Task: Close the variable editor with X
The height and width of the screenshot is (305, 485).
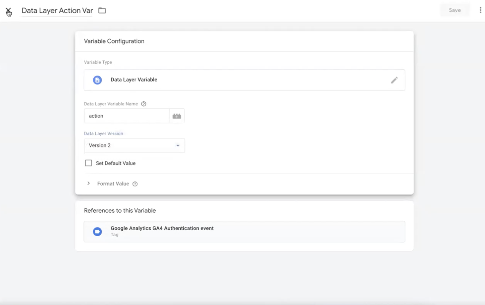Action: 8,11
